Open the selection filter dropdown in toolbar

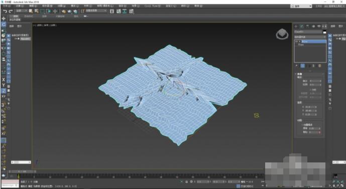click(22, 11)
